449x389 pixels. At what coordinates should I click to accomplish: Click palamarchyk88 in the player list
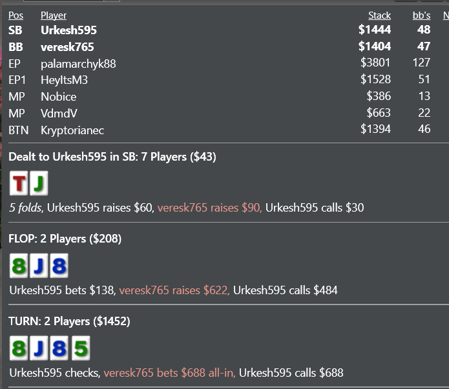(78, 64)
